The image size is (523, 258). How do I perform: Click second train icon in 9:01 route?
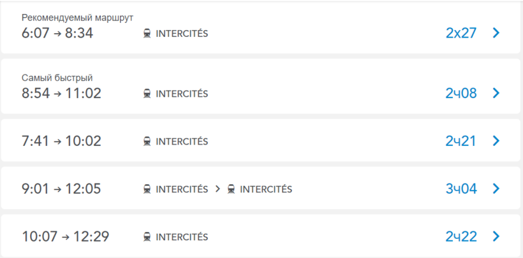(x=232, y=189)
